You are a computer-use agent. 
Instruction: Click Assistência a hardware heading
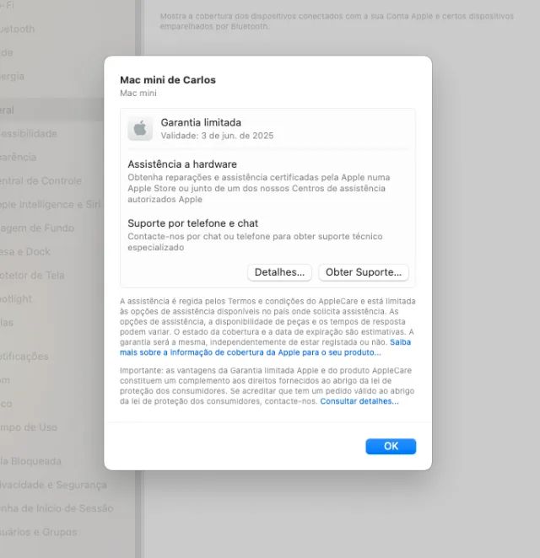(x=182, y=164)
